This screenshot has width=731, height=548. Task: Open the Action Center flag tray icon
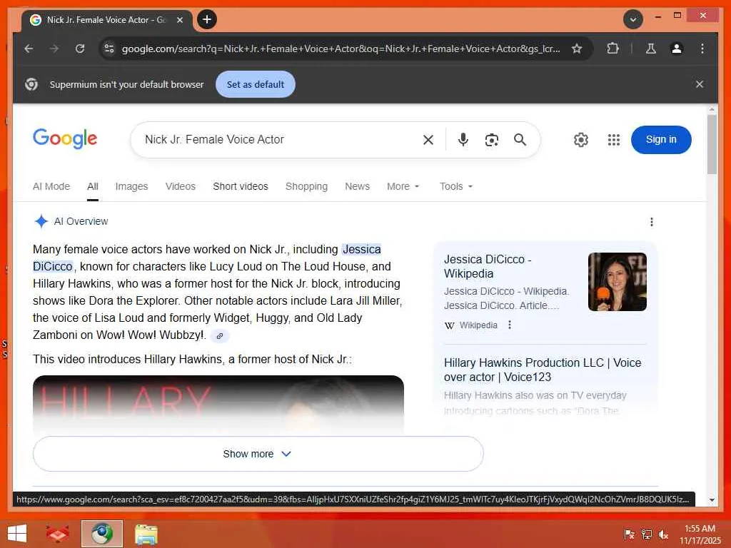pyautogui.click(x=630, y=534)
